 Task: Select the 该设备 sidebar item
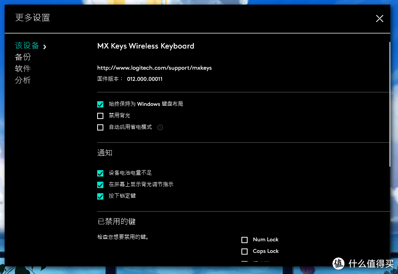pyautogui.click(x=27, y=45)
